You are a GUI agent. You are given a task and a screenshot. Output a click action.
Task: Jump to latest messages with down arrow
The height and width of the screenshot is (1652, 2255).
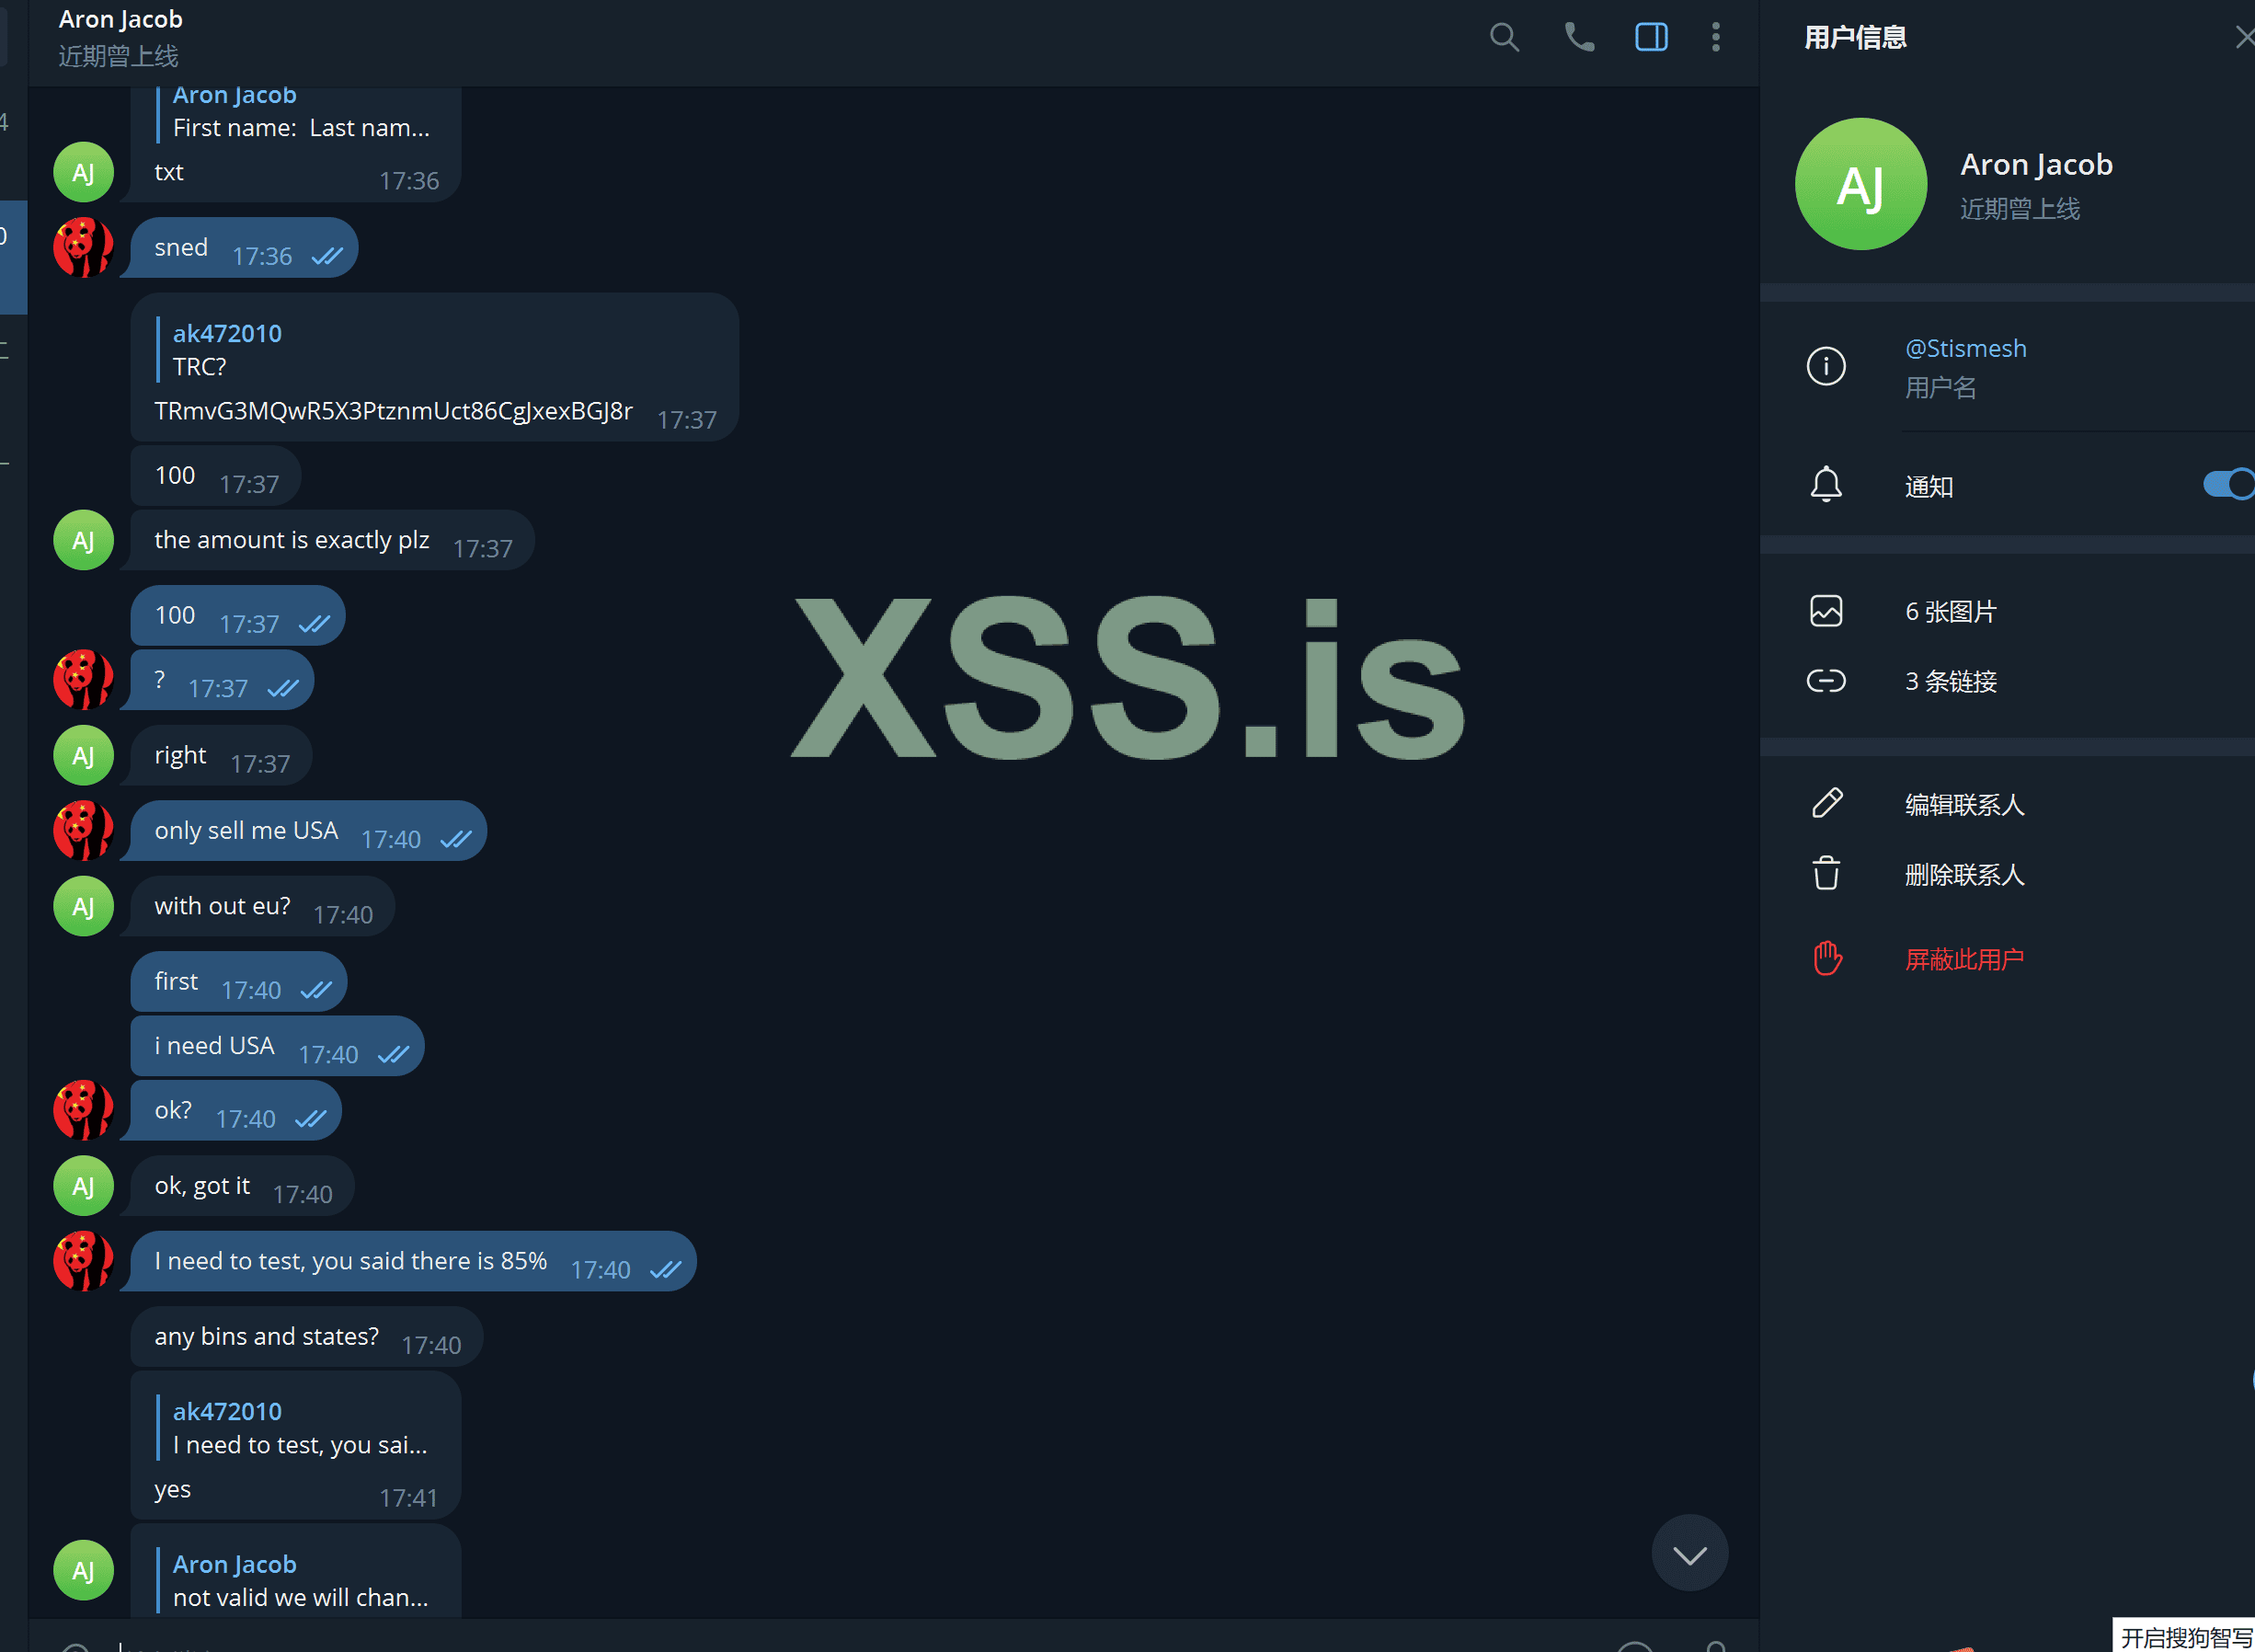[1689, 1553]
